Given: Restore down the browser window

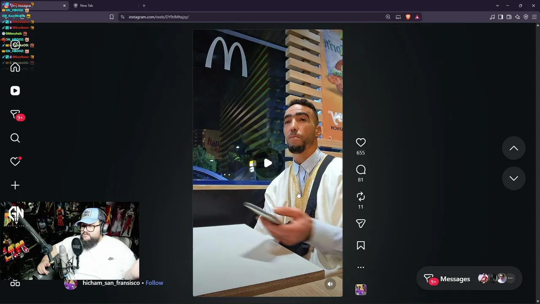Looking at the screenshot, I should (x=521, y=5).
